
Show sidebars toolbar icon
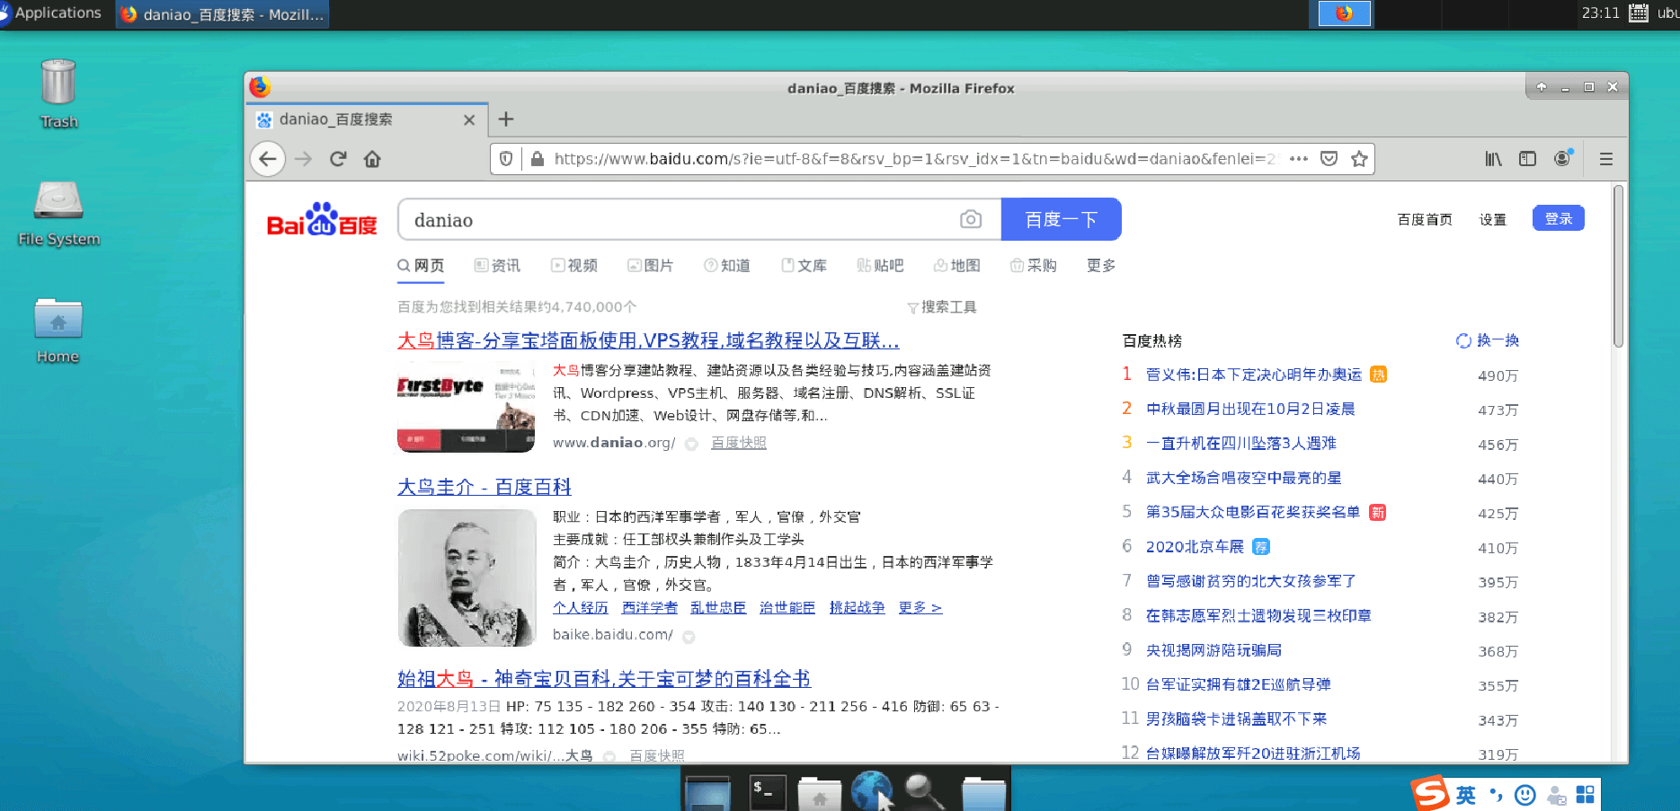(x=1527, y=159)
